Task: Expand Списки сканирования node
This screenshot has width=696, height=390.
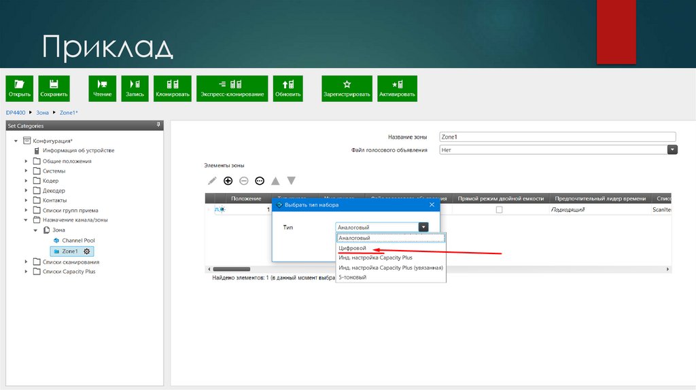Action: click(26, 262)
